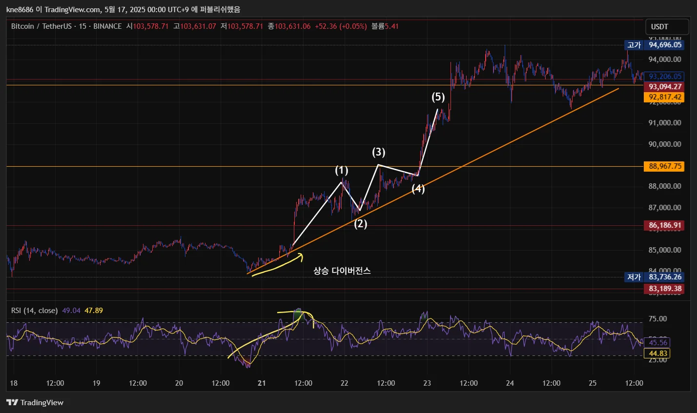This screenshot has width=697, height=413.
Task: Click date 21 on the time axis
Action: click(262, 383)
